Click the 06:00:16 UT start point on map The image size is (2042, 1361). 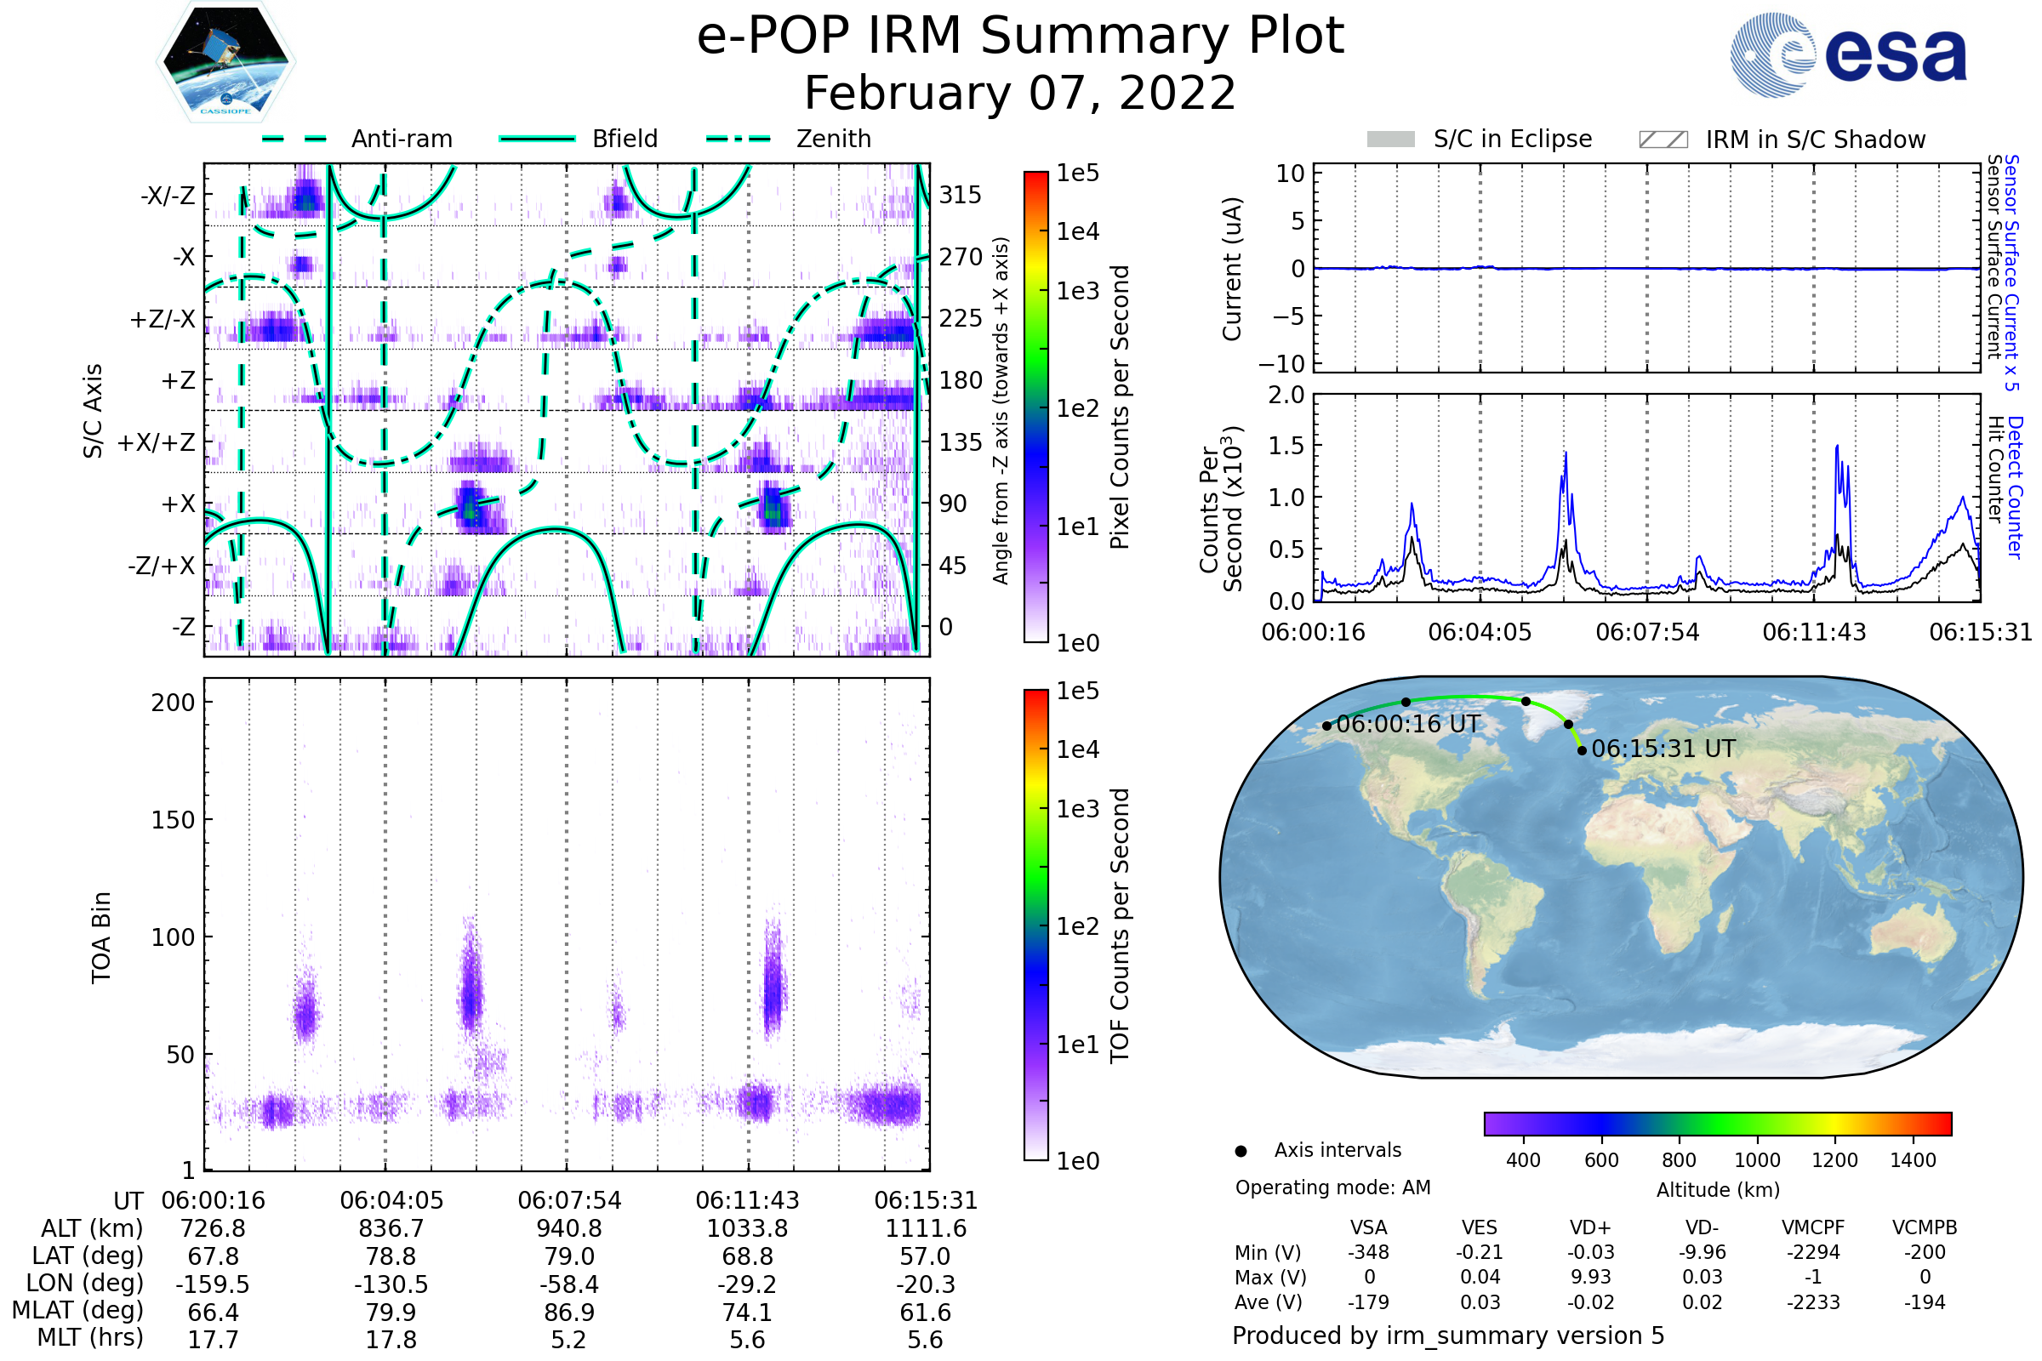pyautogui.click(x=1326, y=726)
